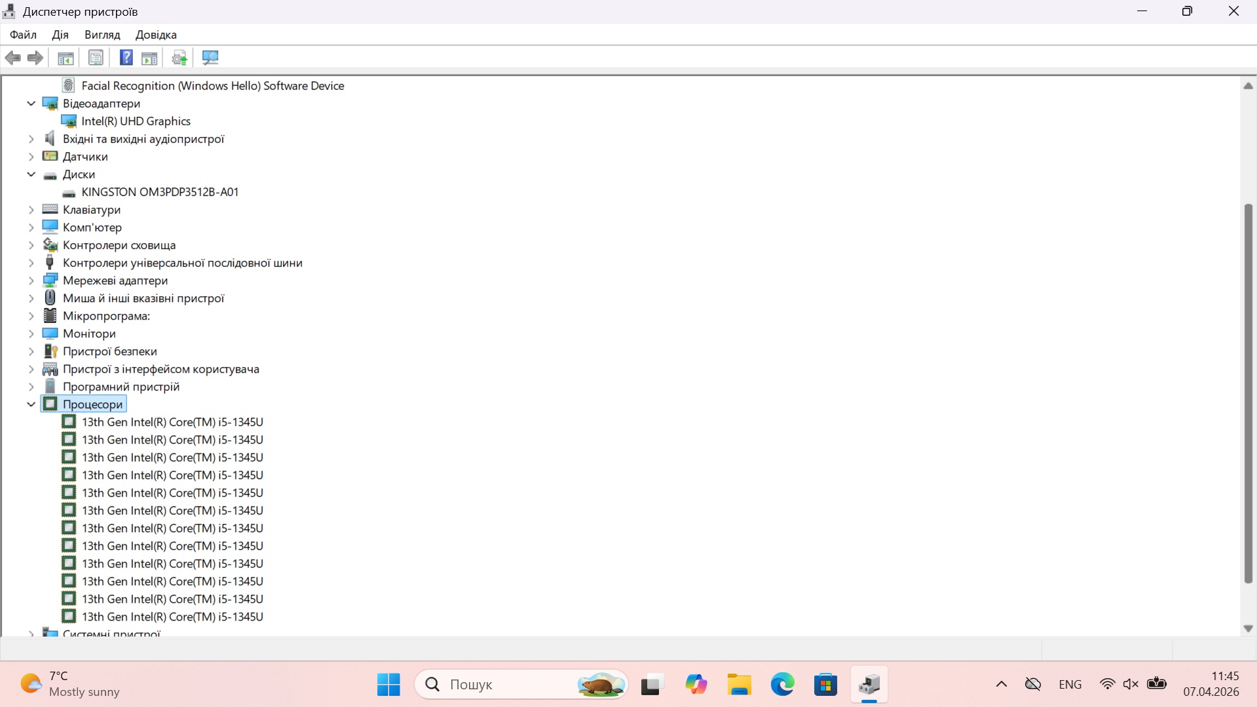Expand the Мережеві адаптери category
Screen dimensions: 1257x707
(31, 280)
